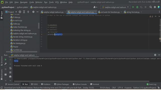Expand all in Project tree
This screenshot has height=90, width=161.
(x=24, y=12)
